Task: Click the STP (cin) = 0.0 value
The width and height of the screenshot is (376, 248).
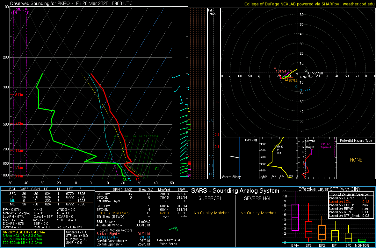Action: click(77, 236)
